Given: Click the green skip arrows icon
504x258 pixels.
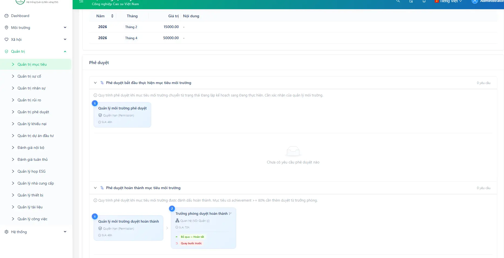Looking at the screenshot, I should click(177, 237).
